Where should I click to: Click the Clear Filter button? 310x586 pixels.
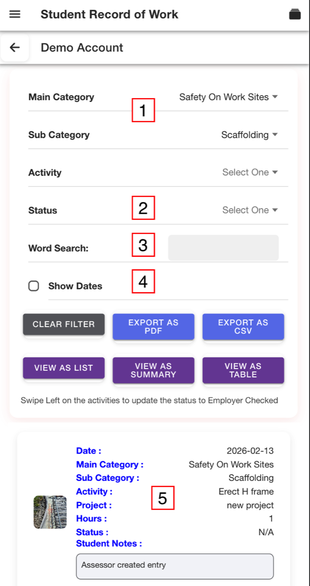coord(64,324)
